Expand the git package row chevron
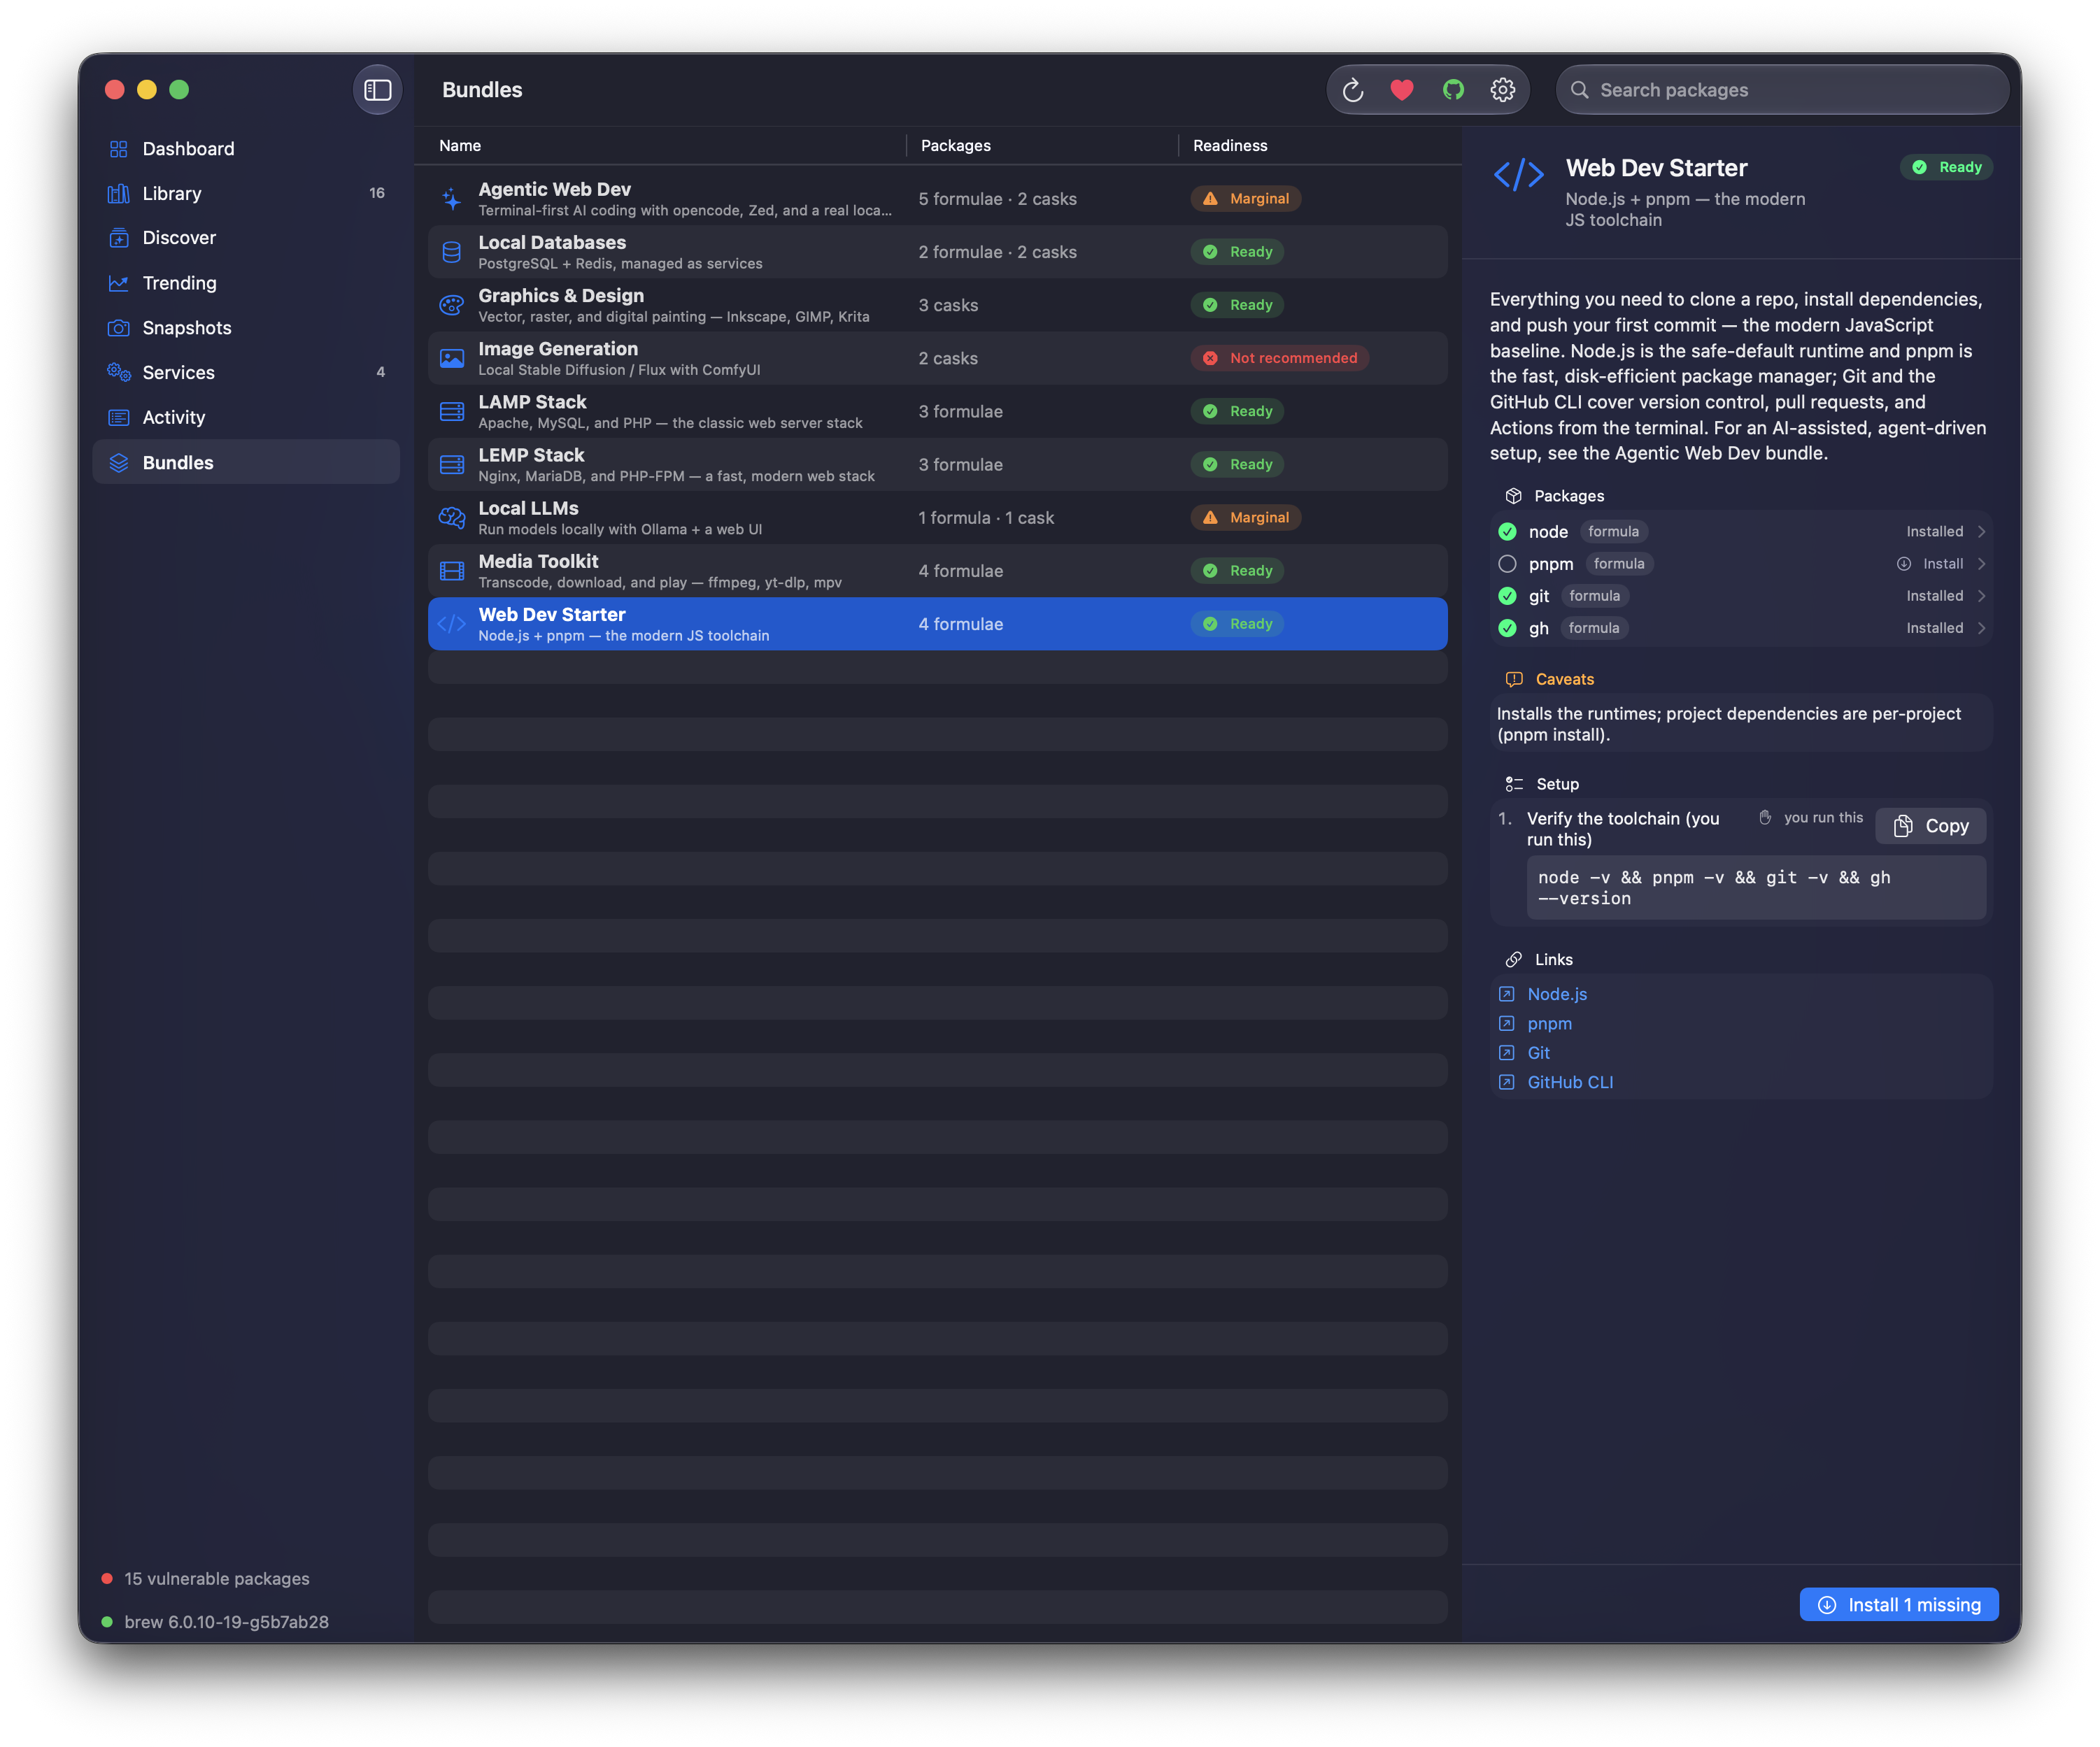This screenshot has width=2100, height=1747. (x=1981, y=596)
